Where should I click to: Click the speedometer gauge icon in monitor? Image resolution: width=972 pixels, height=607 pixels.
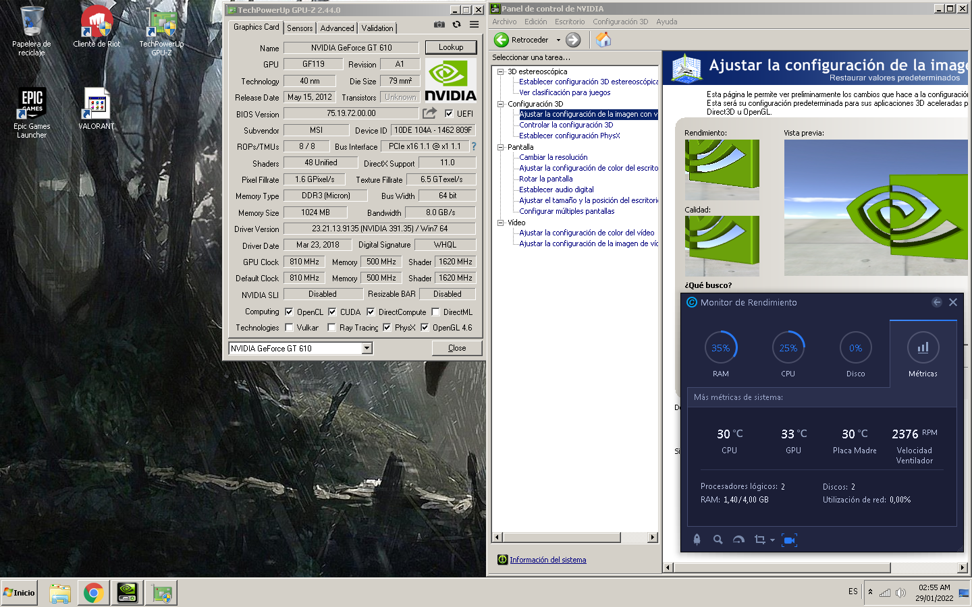(x=738, y=540)
